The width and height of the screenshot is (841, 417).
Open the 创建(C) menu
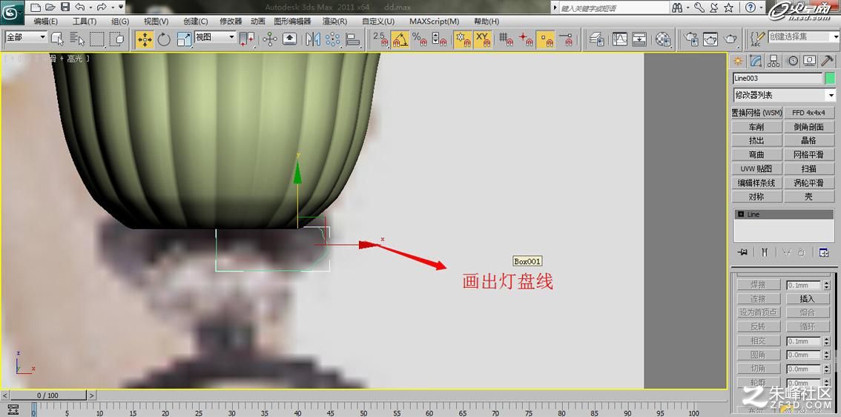tap(195, 21)
